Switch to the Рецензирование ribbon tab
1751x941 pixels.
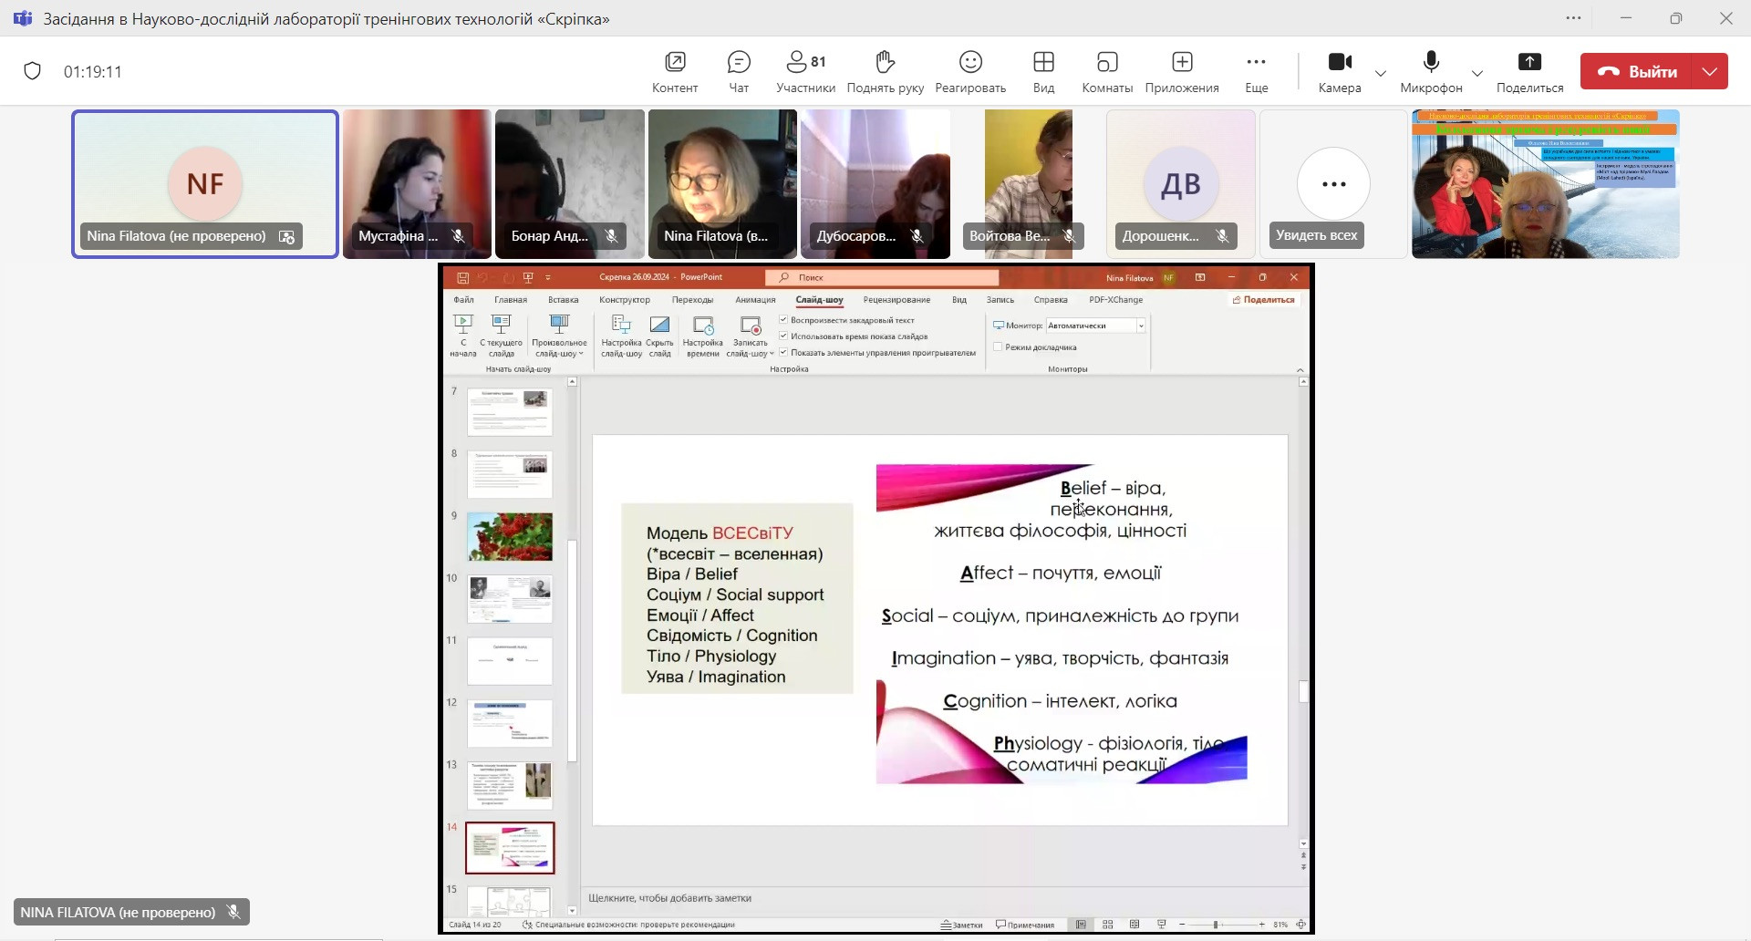point(896,300)
